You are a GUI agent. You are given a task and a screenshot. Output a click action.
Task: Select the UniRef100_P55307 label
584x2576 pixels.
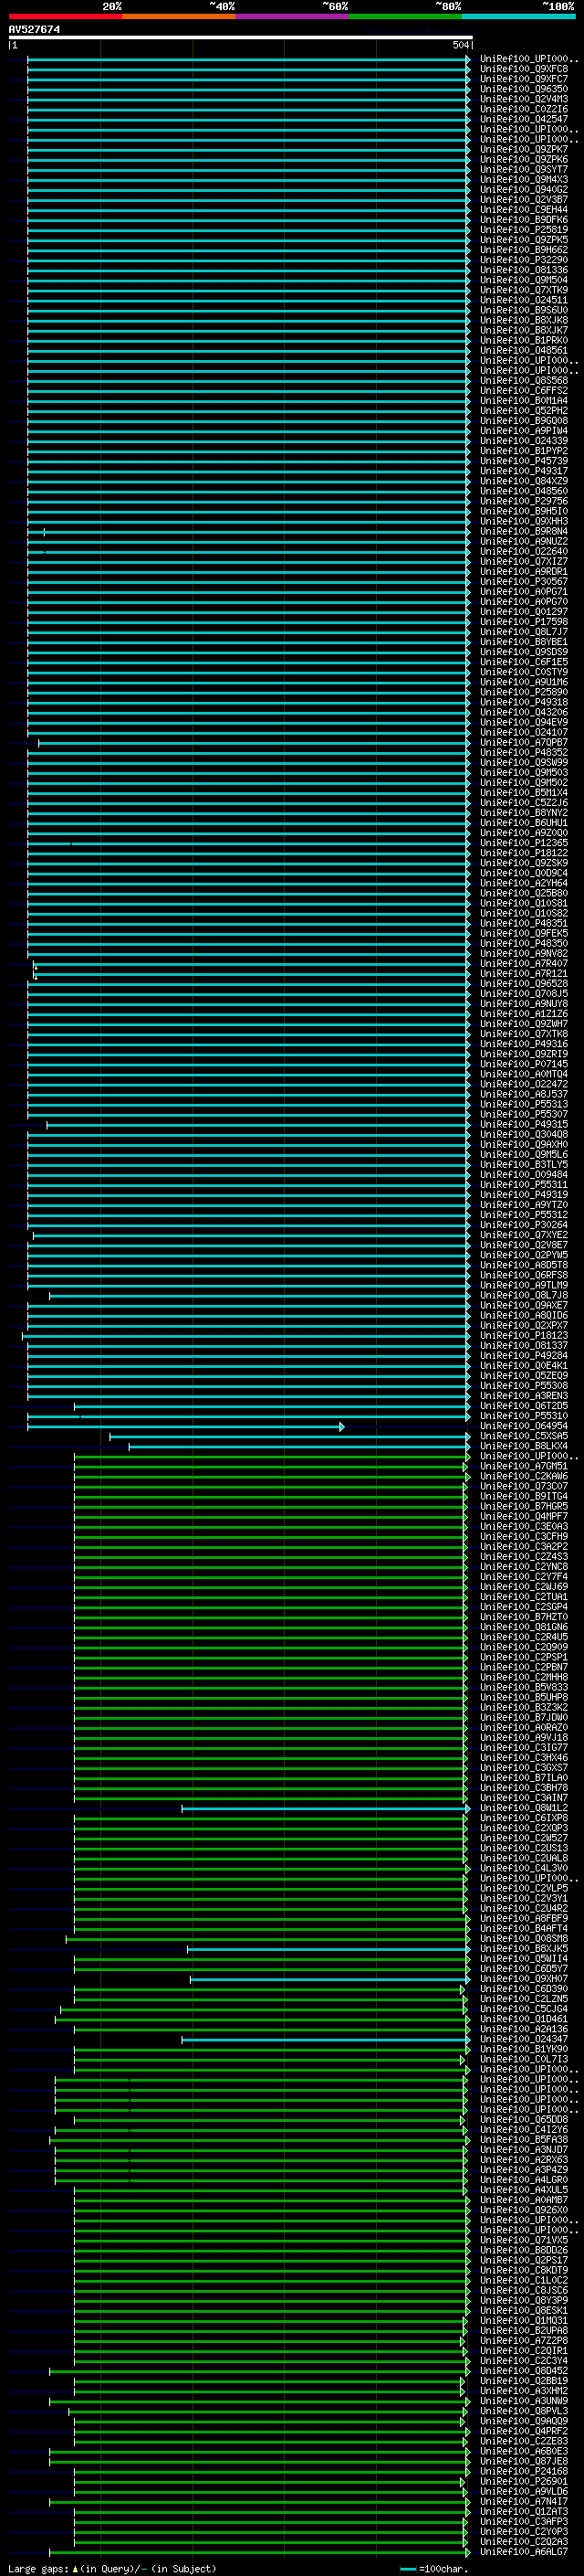click(524, 1115)
